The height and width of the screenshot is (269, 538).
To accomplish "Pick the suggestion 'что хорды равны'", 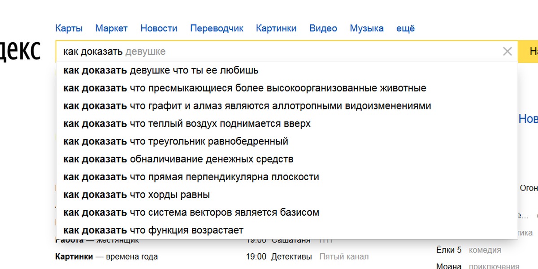I will click(x=136, y=195).
